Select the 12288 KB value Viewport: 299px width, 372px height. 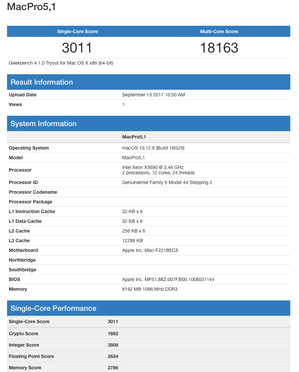[132, 241]
